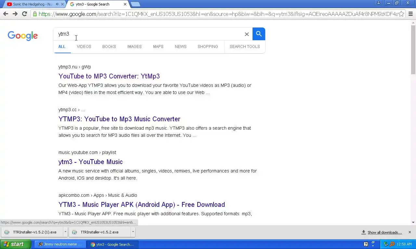The height and width of the screenshot is (249, 416).
Task: Select the ytm3 - Google Search tab
Action: (x=97, y=4)
